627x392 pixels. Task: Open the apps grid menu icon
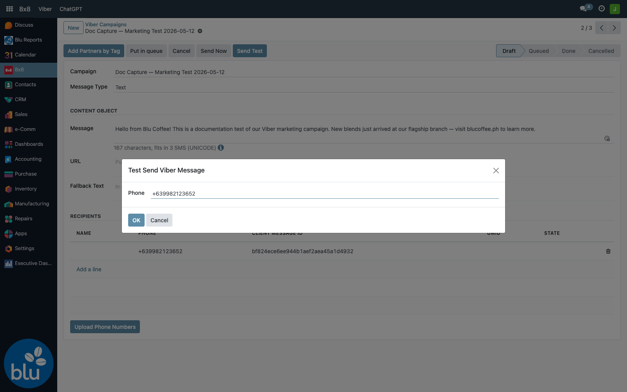(9, 9)
